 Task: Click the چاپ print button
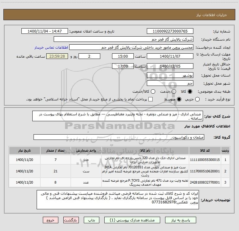tap(92, 220)
